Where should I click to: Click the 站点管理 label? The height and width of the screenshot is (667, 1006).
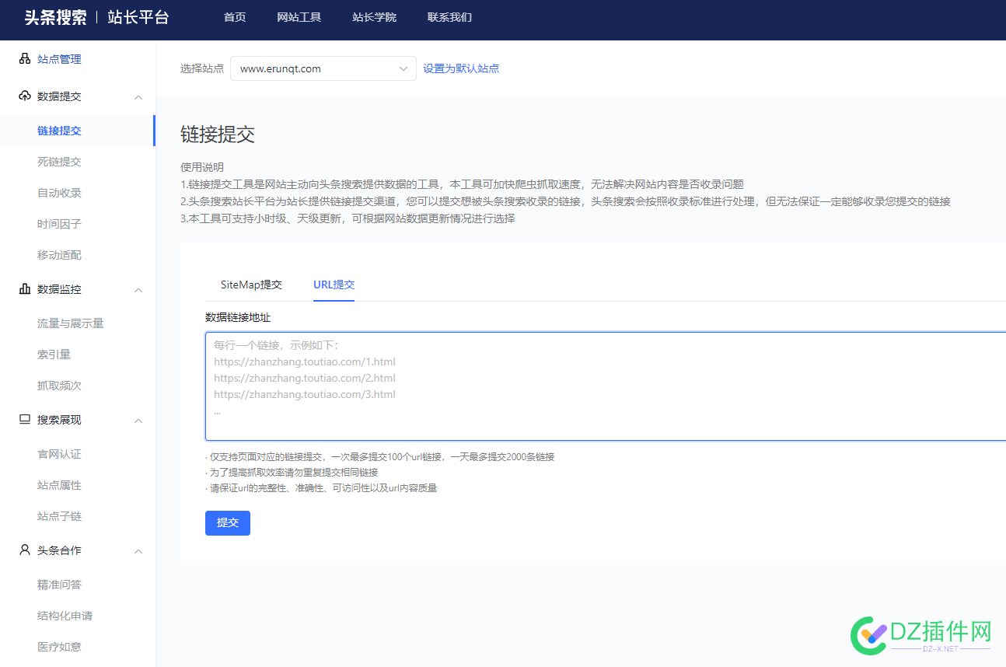[x=59, y=59]
